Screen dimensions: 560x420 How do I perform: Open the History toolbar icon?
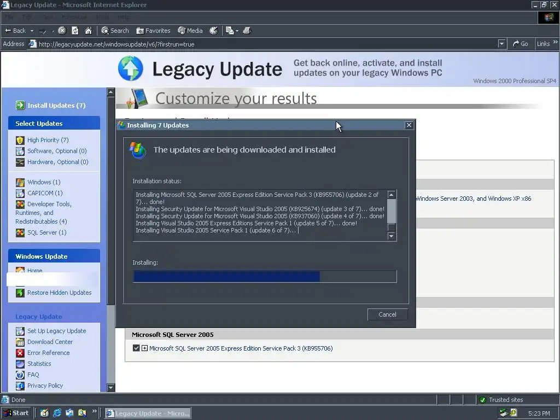[x=214, y=31]
